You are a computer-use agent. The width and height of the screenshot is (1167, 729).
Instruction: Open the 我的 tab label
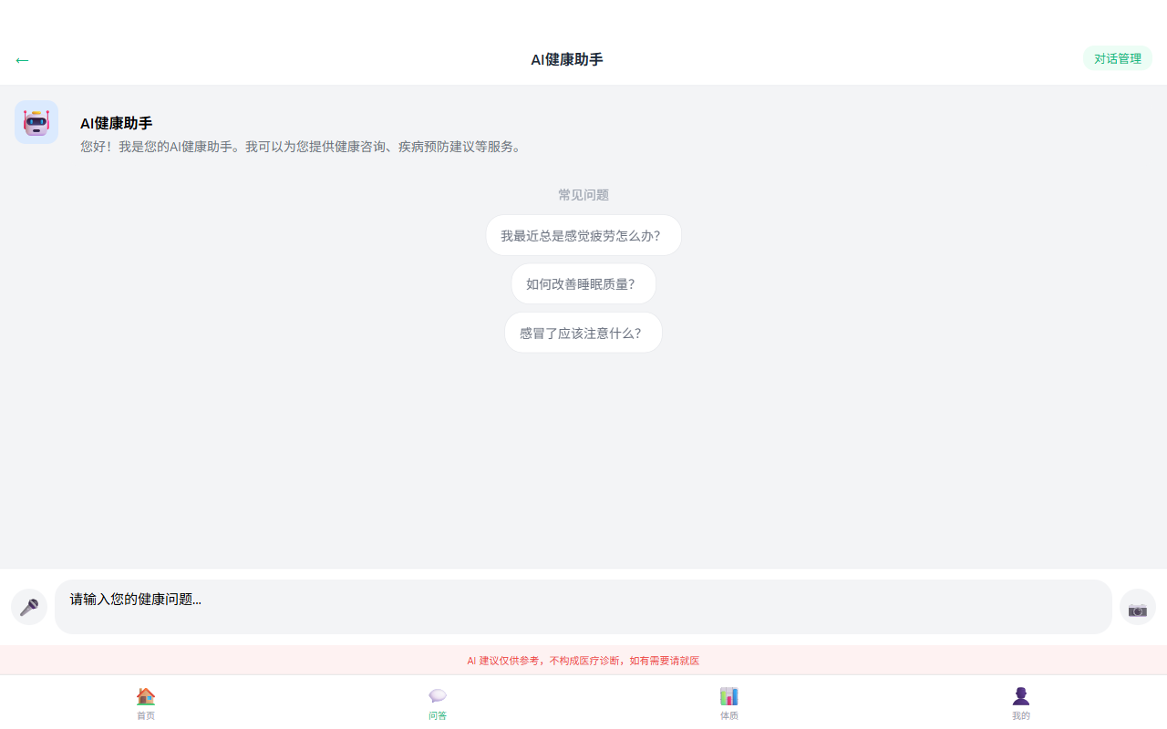point(1021,716)
